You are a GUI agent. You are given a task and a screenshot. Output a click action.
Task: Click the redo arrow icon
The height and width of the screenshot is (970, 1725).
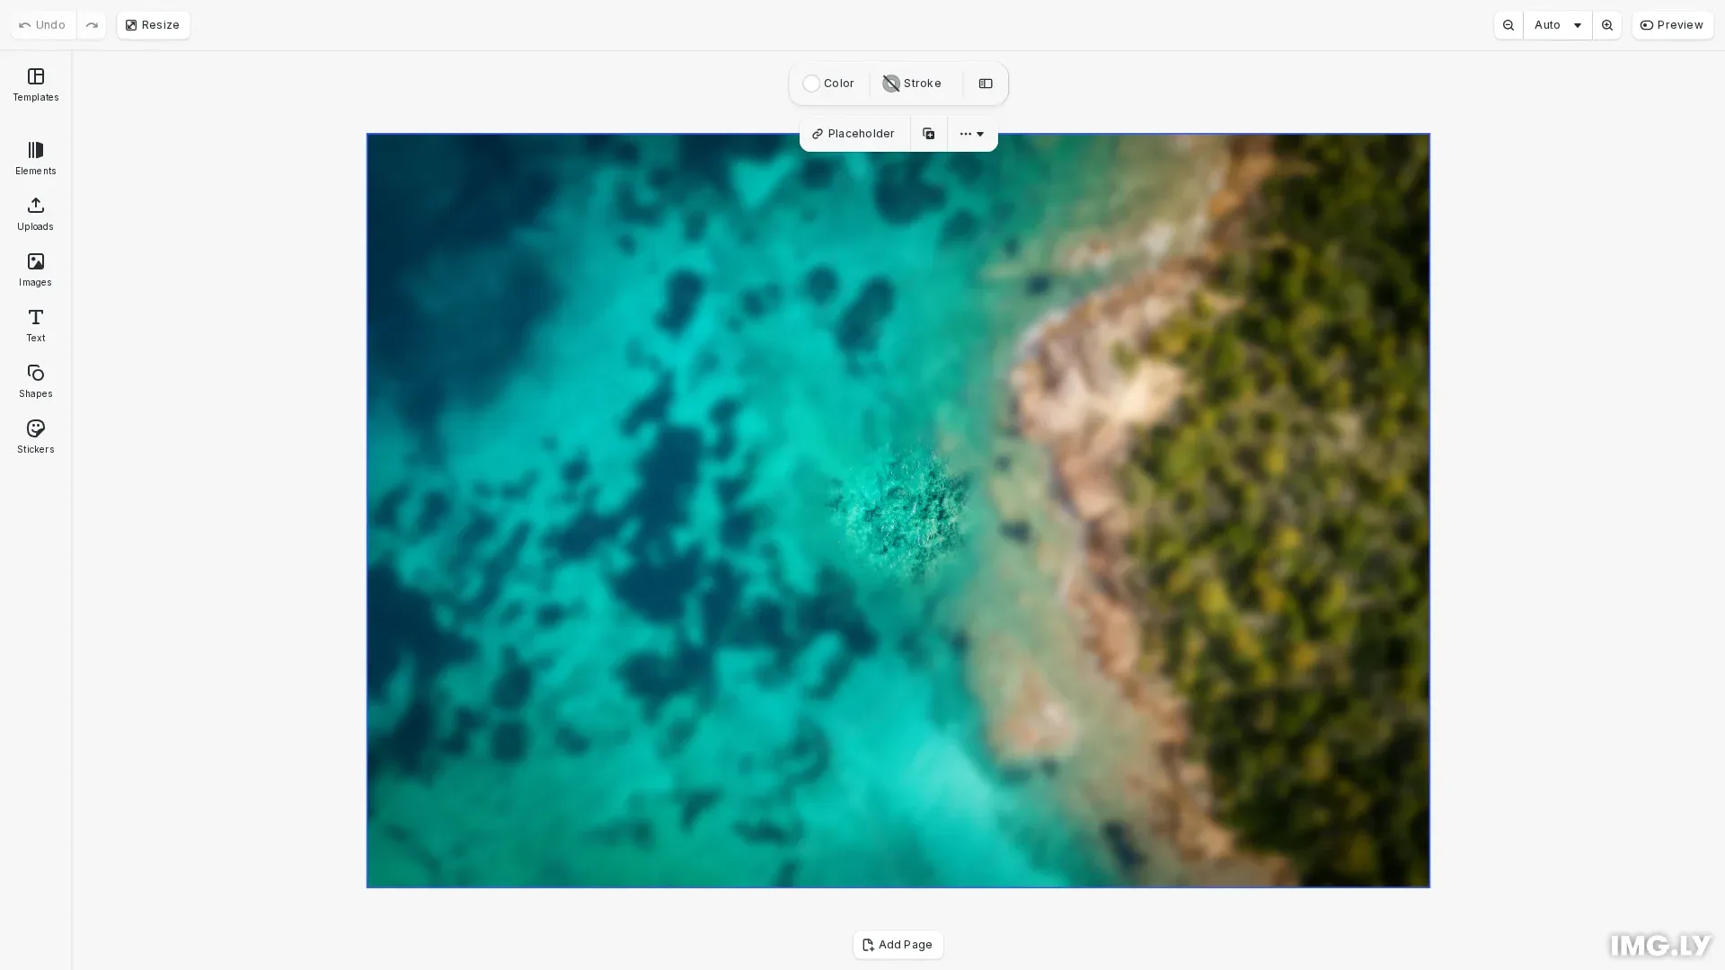pos(92,25)
